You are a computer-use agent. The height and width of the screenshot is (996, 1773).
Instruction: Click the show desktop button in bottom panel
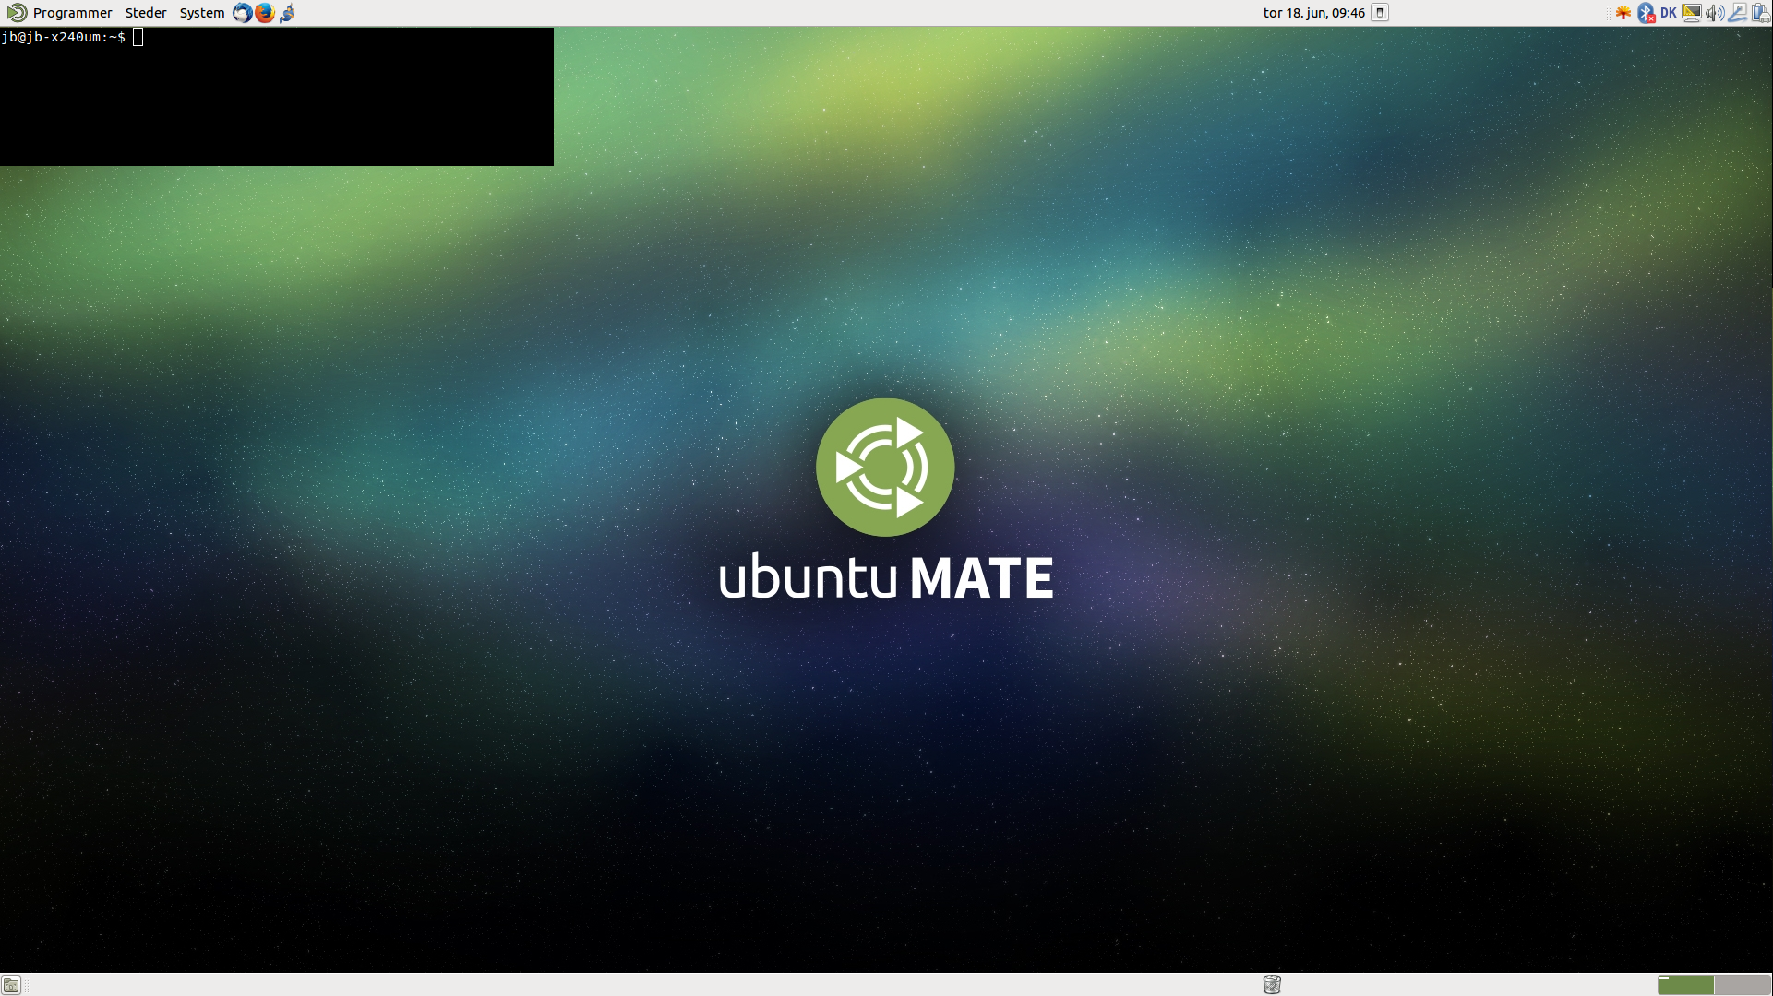[x=11, y=985]
